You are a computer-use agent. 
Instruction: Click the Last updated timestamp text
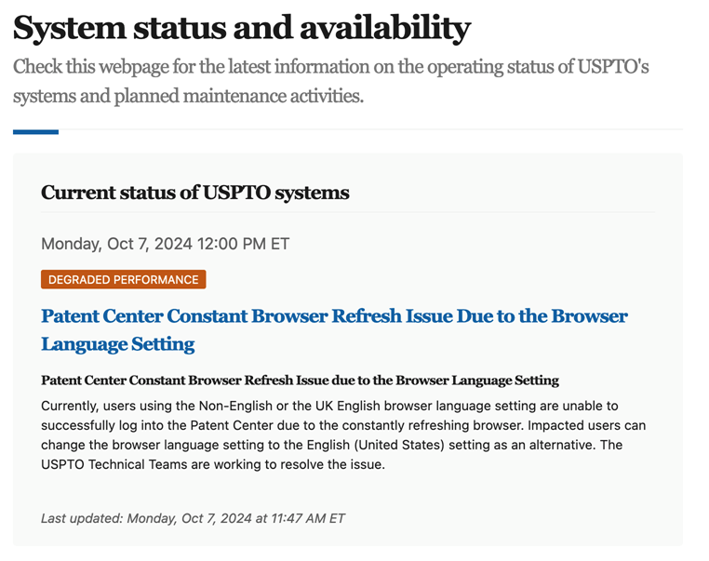point(193,518)
